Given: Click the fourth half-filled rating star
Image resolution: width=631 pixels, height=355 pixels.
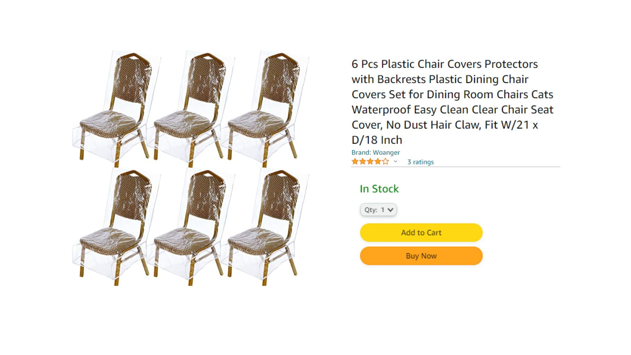Looking at the screenshot, I should pos(378,161).
